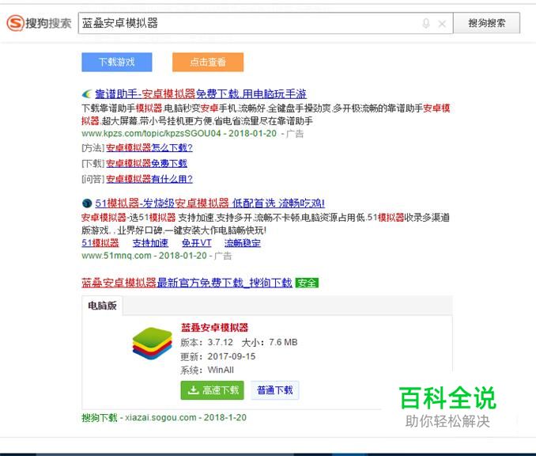Click the 普通下载 button
The height and width of the screenshot is (456, 536).
pyautogui.click(x=275, y=390)
